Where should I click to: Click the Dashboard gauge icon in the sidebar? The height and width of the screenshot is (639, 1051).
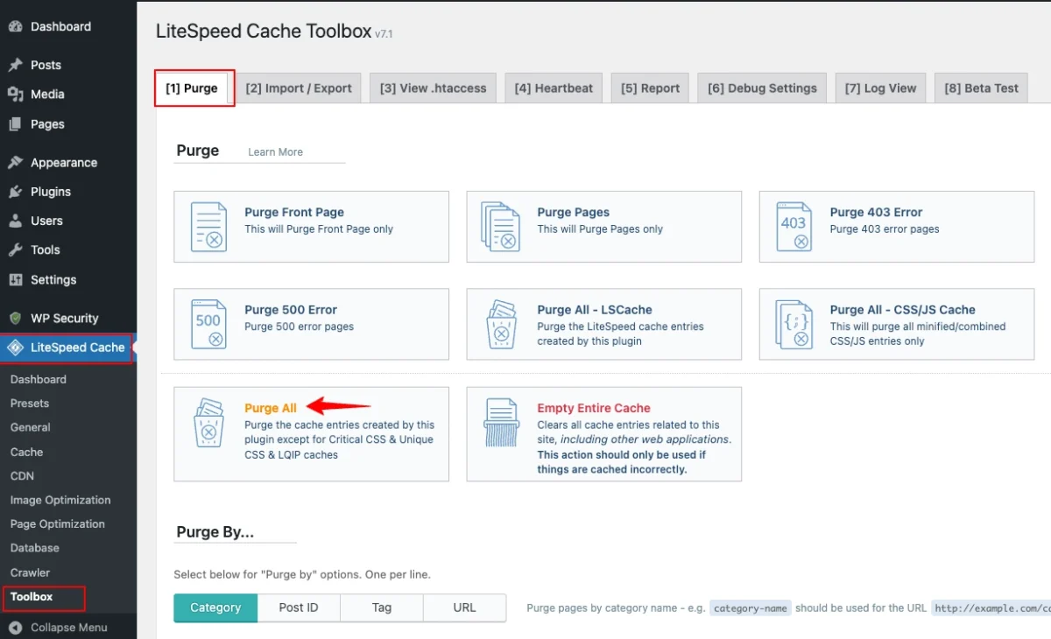click(x=15, y=26)
